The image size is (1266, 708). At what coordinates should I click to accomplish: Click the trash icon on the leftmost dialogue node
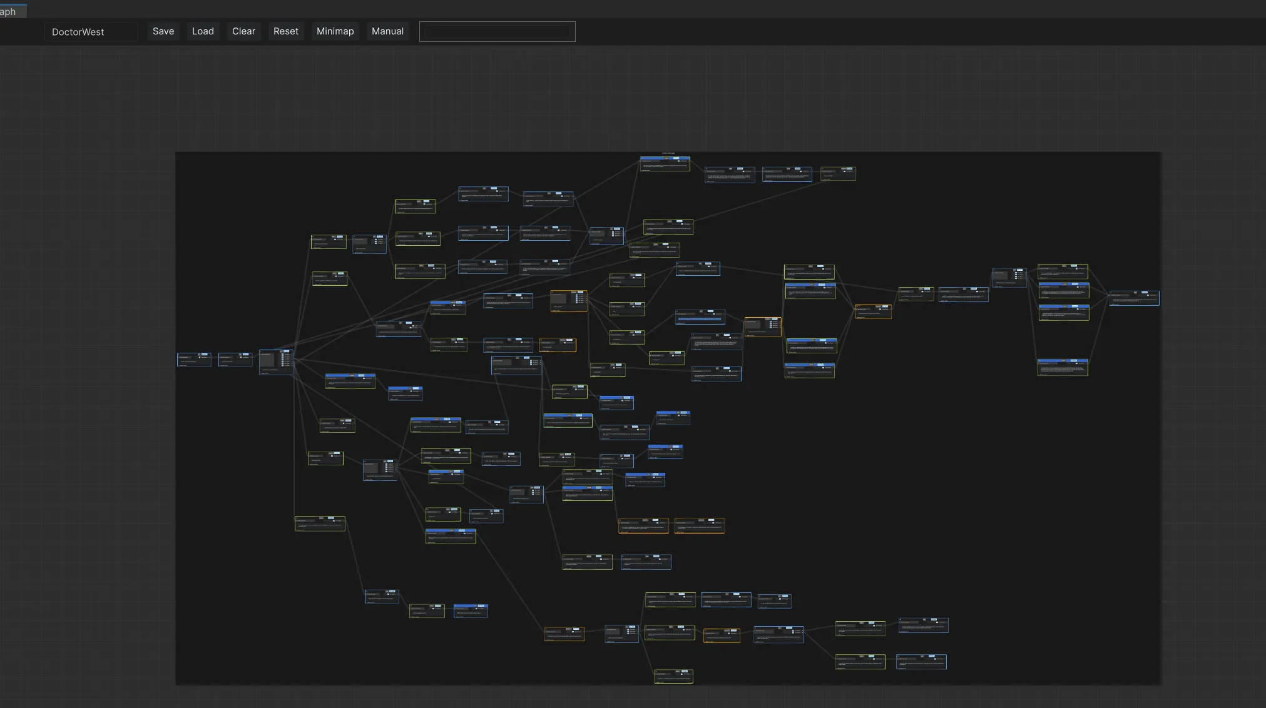[200, 357]
